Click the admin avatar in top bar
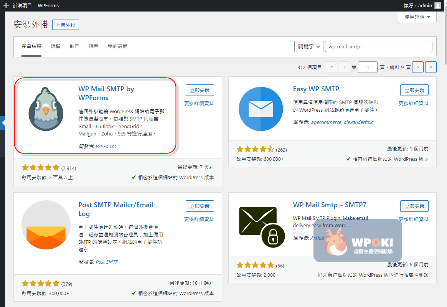This screenshot has width=447, height=307. click(x=437, y=6)
